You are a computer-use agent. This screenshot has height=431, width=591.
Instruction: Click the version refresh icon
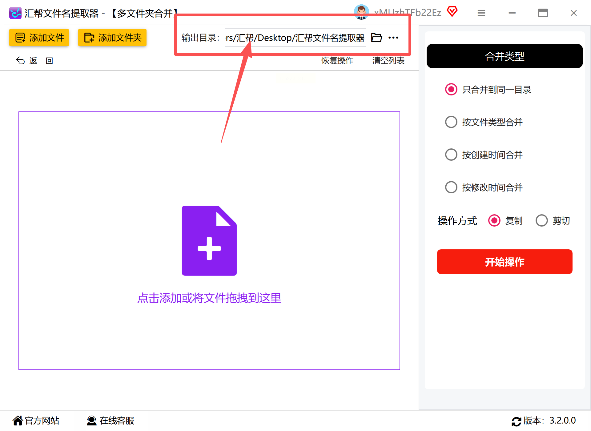(516, 421)
